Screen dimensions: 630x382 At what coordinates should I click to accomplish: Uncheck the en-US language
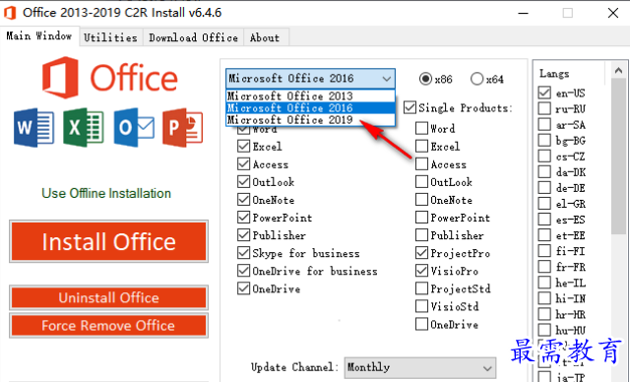544,93
